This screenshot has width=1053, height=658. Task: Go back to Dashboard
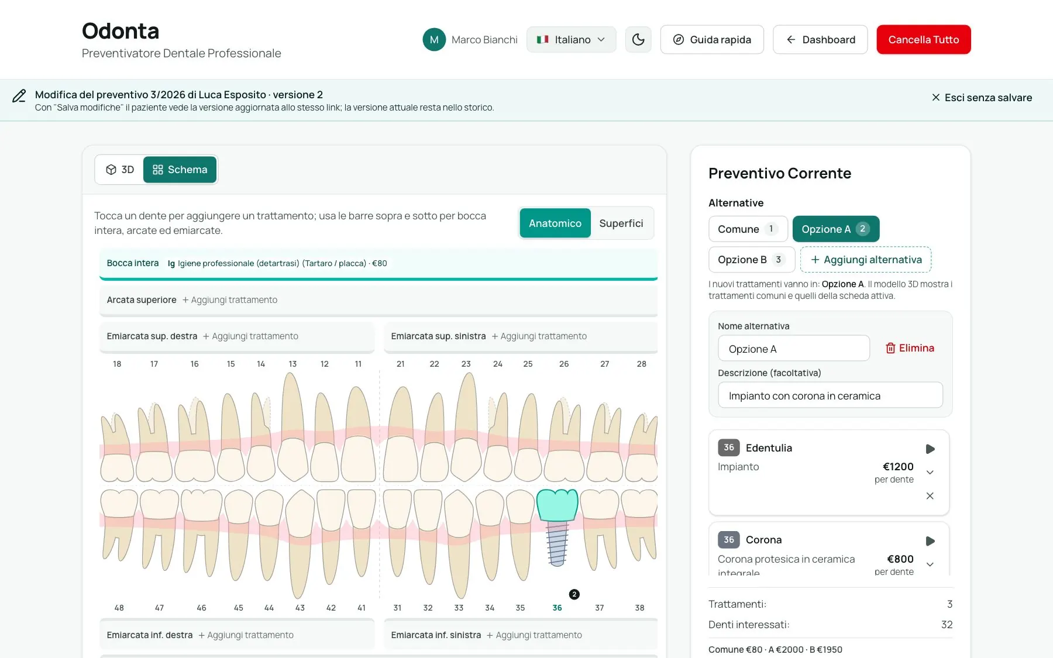click(820, 40)
